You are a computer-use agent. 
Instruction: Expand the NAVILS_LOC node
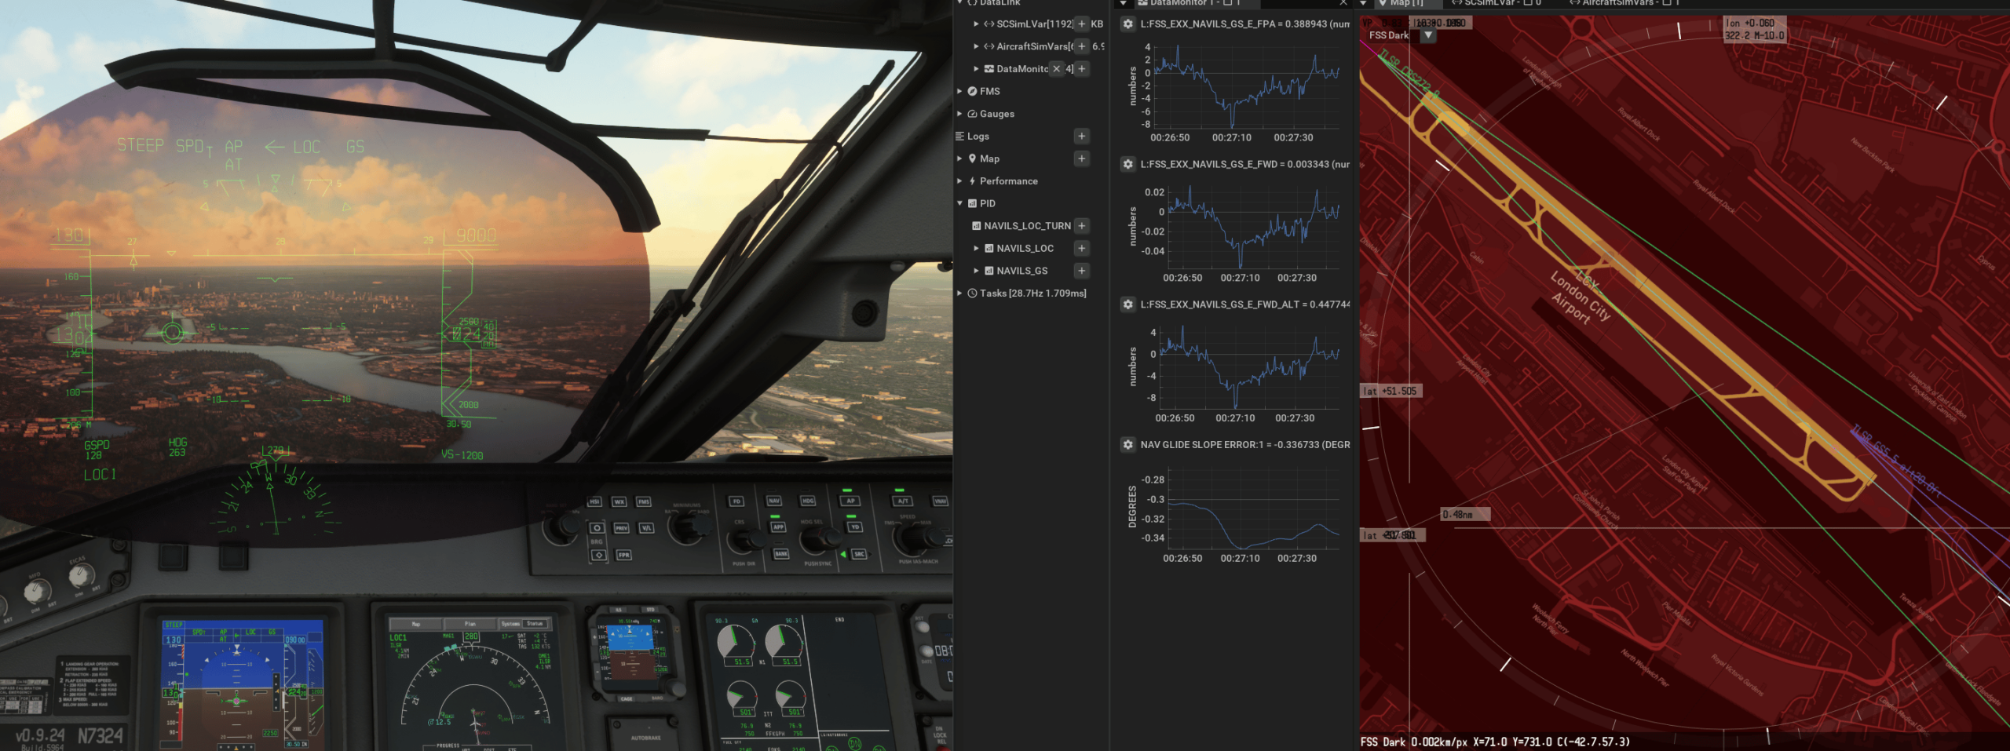(976, 248)
